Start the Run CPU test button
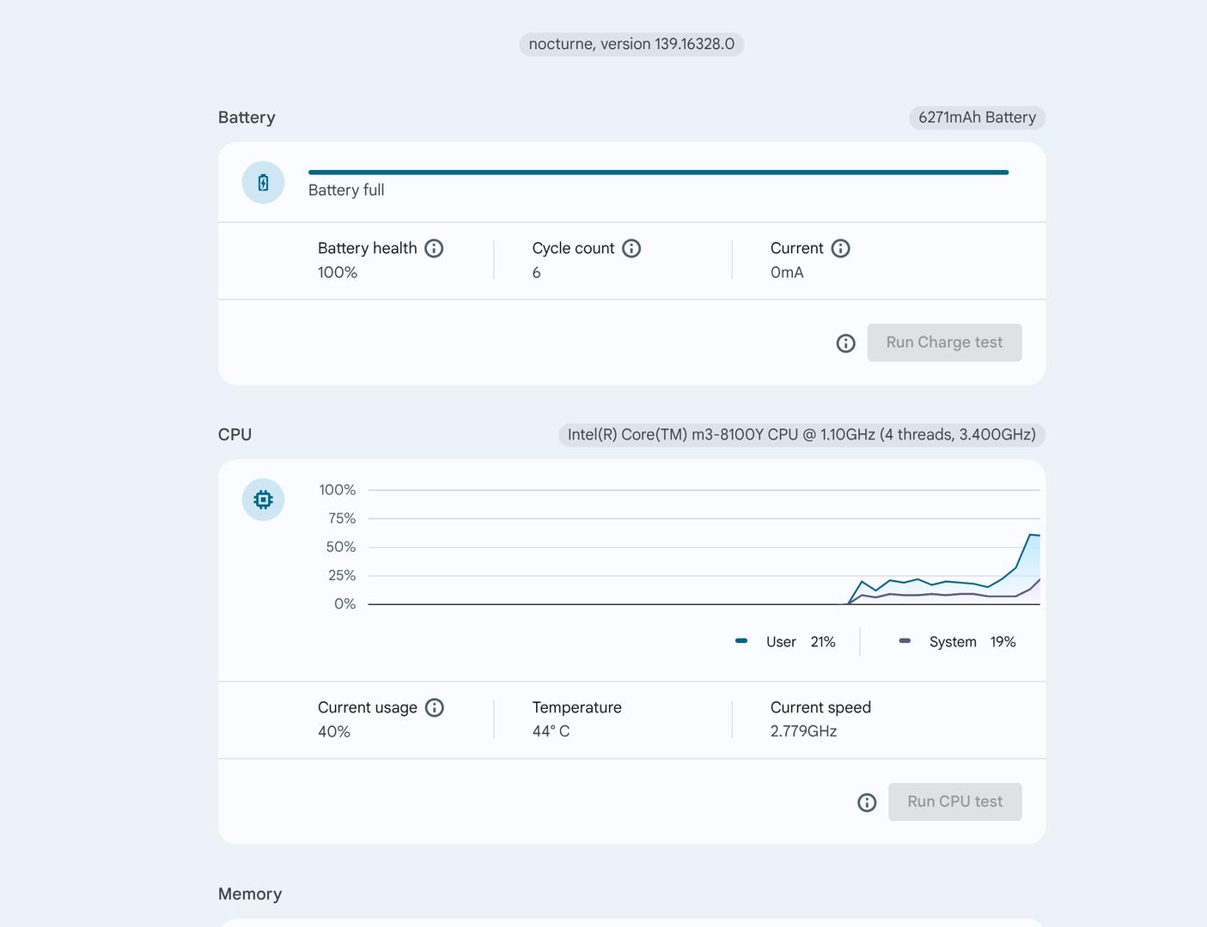This screenshot has width=1207, height=927. click(954, 802)
